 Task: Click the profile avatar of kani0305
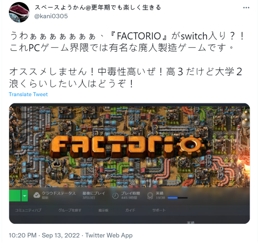click(19, 13)
